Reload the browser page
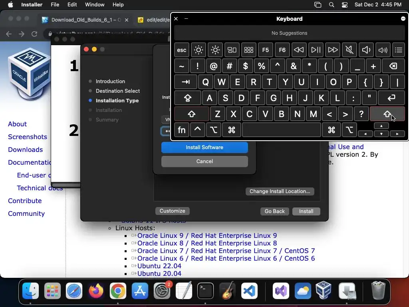 [34, 34]
